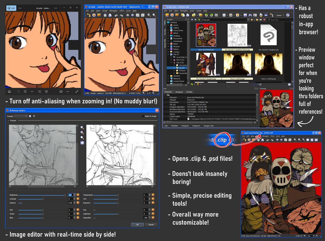Screen dimensions: 325x241
Task: Expand the Home folder in Folders tree
Action: 168,25
